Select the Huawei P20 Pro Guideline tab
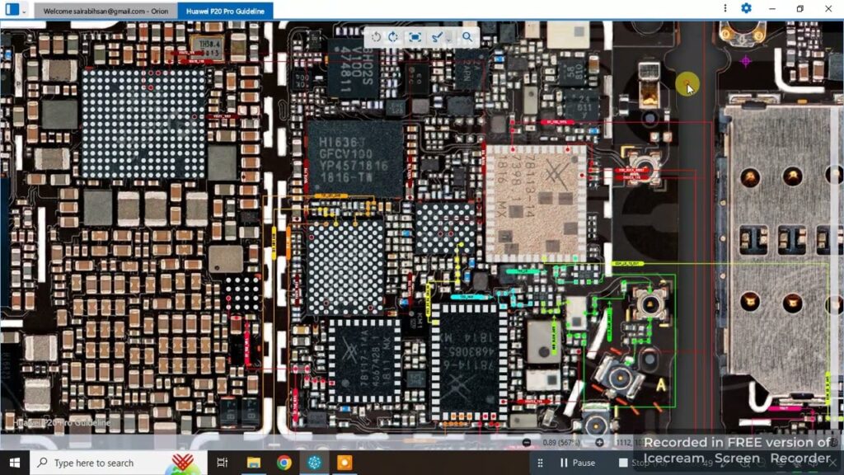 225,12
